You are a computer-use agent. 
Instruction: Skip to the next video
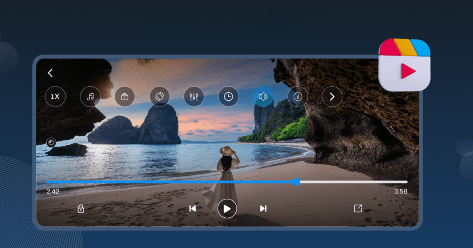[x=263, y=209]
